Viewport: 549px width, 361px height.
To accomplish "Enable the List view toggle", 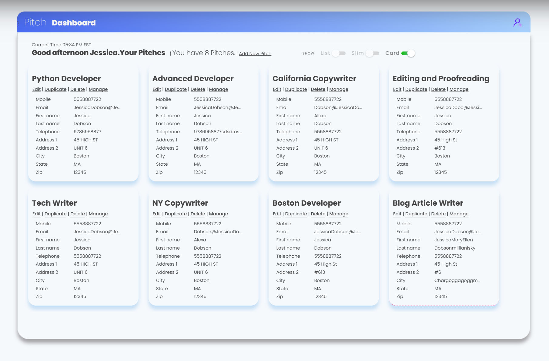I will pyautogui.click(x=339, y=53).
